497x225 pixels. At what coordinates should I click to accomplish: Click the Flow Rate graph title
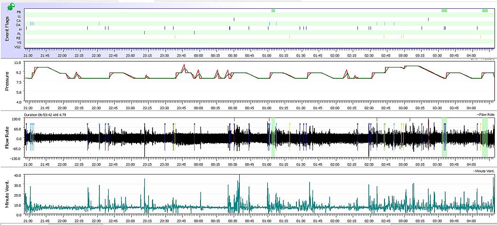(x=7, y=138)
